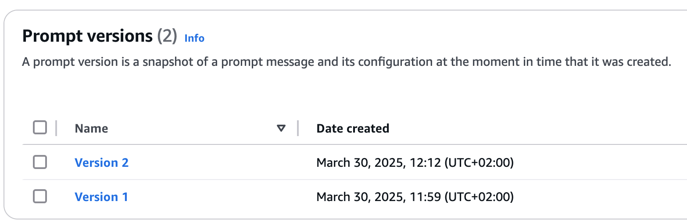
Task: Click the prompt version description text
Action: click(x=347, y=62)
